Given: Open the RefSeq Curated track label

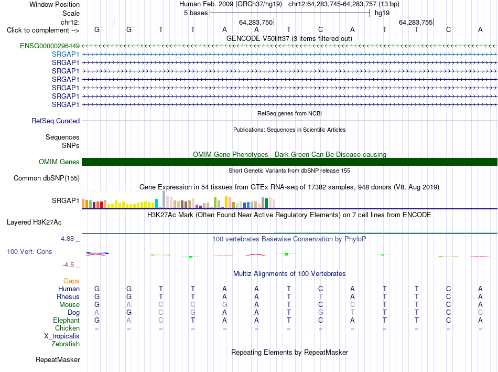Looking at the screenshot, I should pos(56,121).
